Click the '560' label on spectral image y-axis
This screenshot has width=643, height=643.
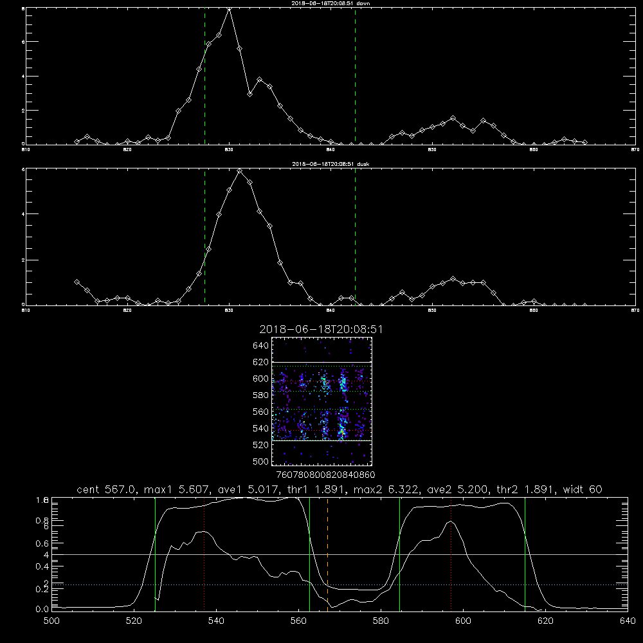tap(261, 412)
